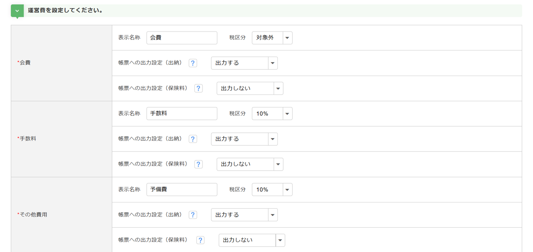Image resolution: width=533 pixels, height=252 pixels.
Task: Open その他費用 保険料 output dropdown
Action: (x=252, y=240)
